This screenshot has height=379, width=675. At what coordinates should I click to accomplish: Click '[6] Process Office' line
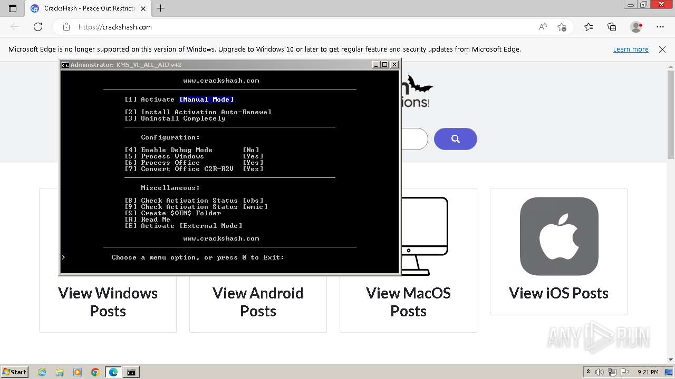194,163
